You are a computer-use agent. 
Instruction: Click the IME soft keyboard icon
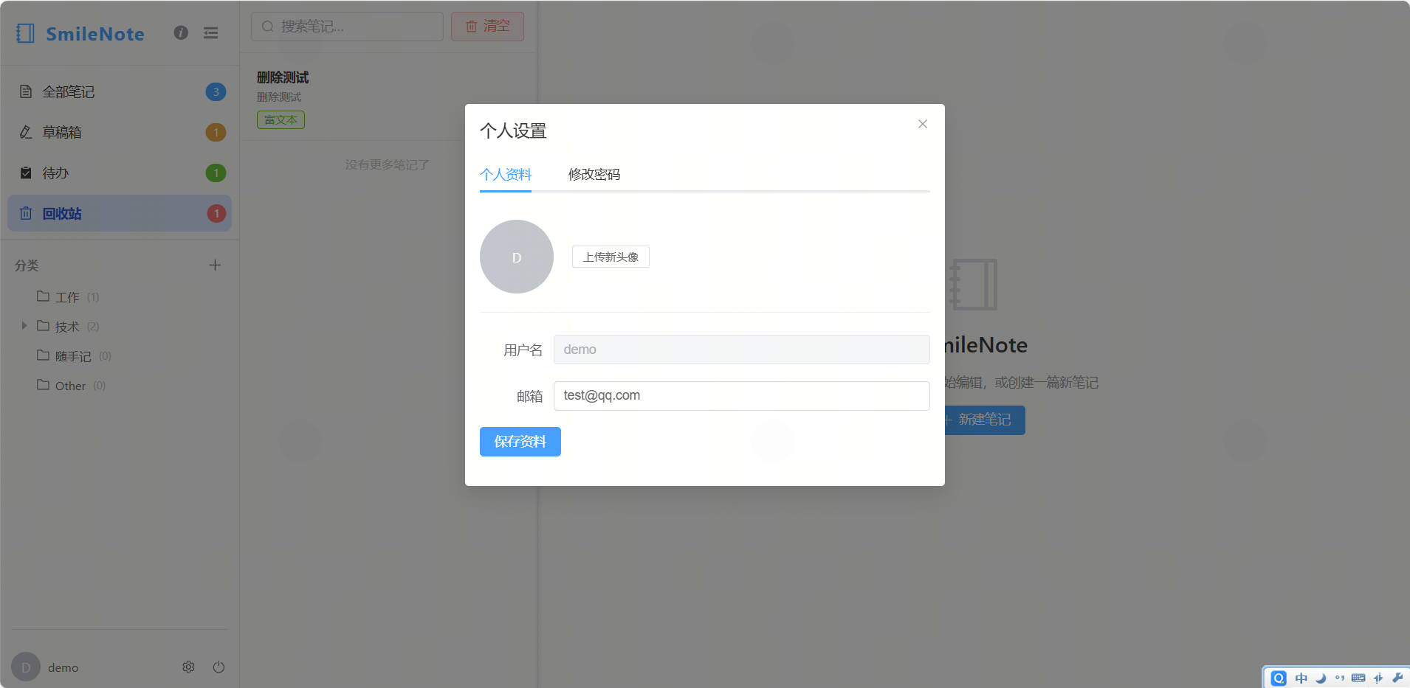1358,678
